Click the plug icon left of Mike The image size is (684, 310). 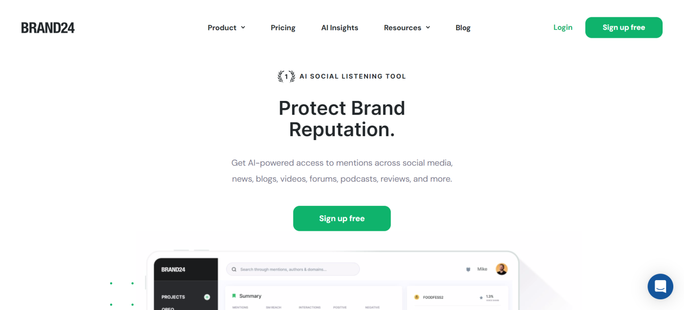pyautogui.click(x=468, y=270)
